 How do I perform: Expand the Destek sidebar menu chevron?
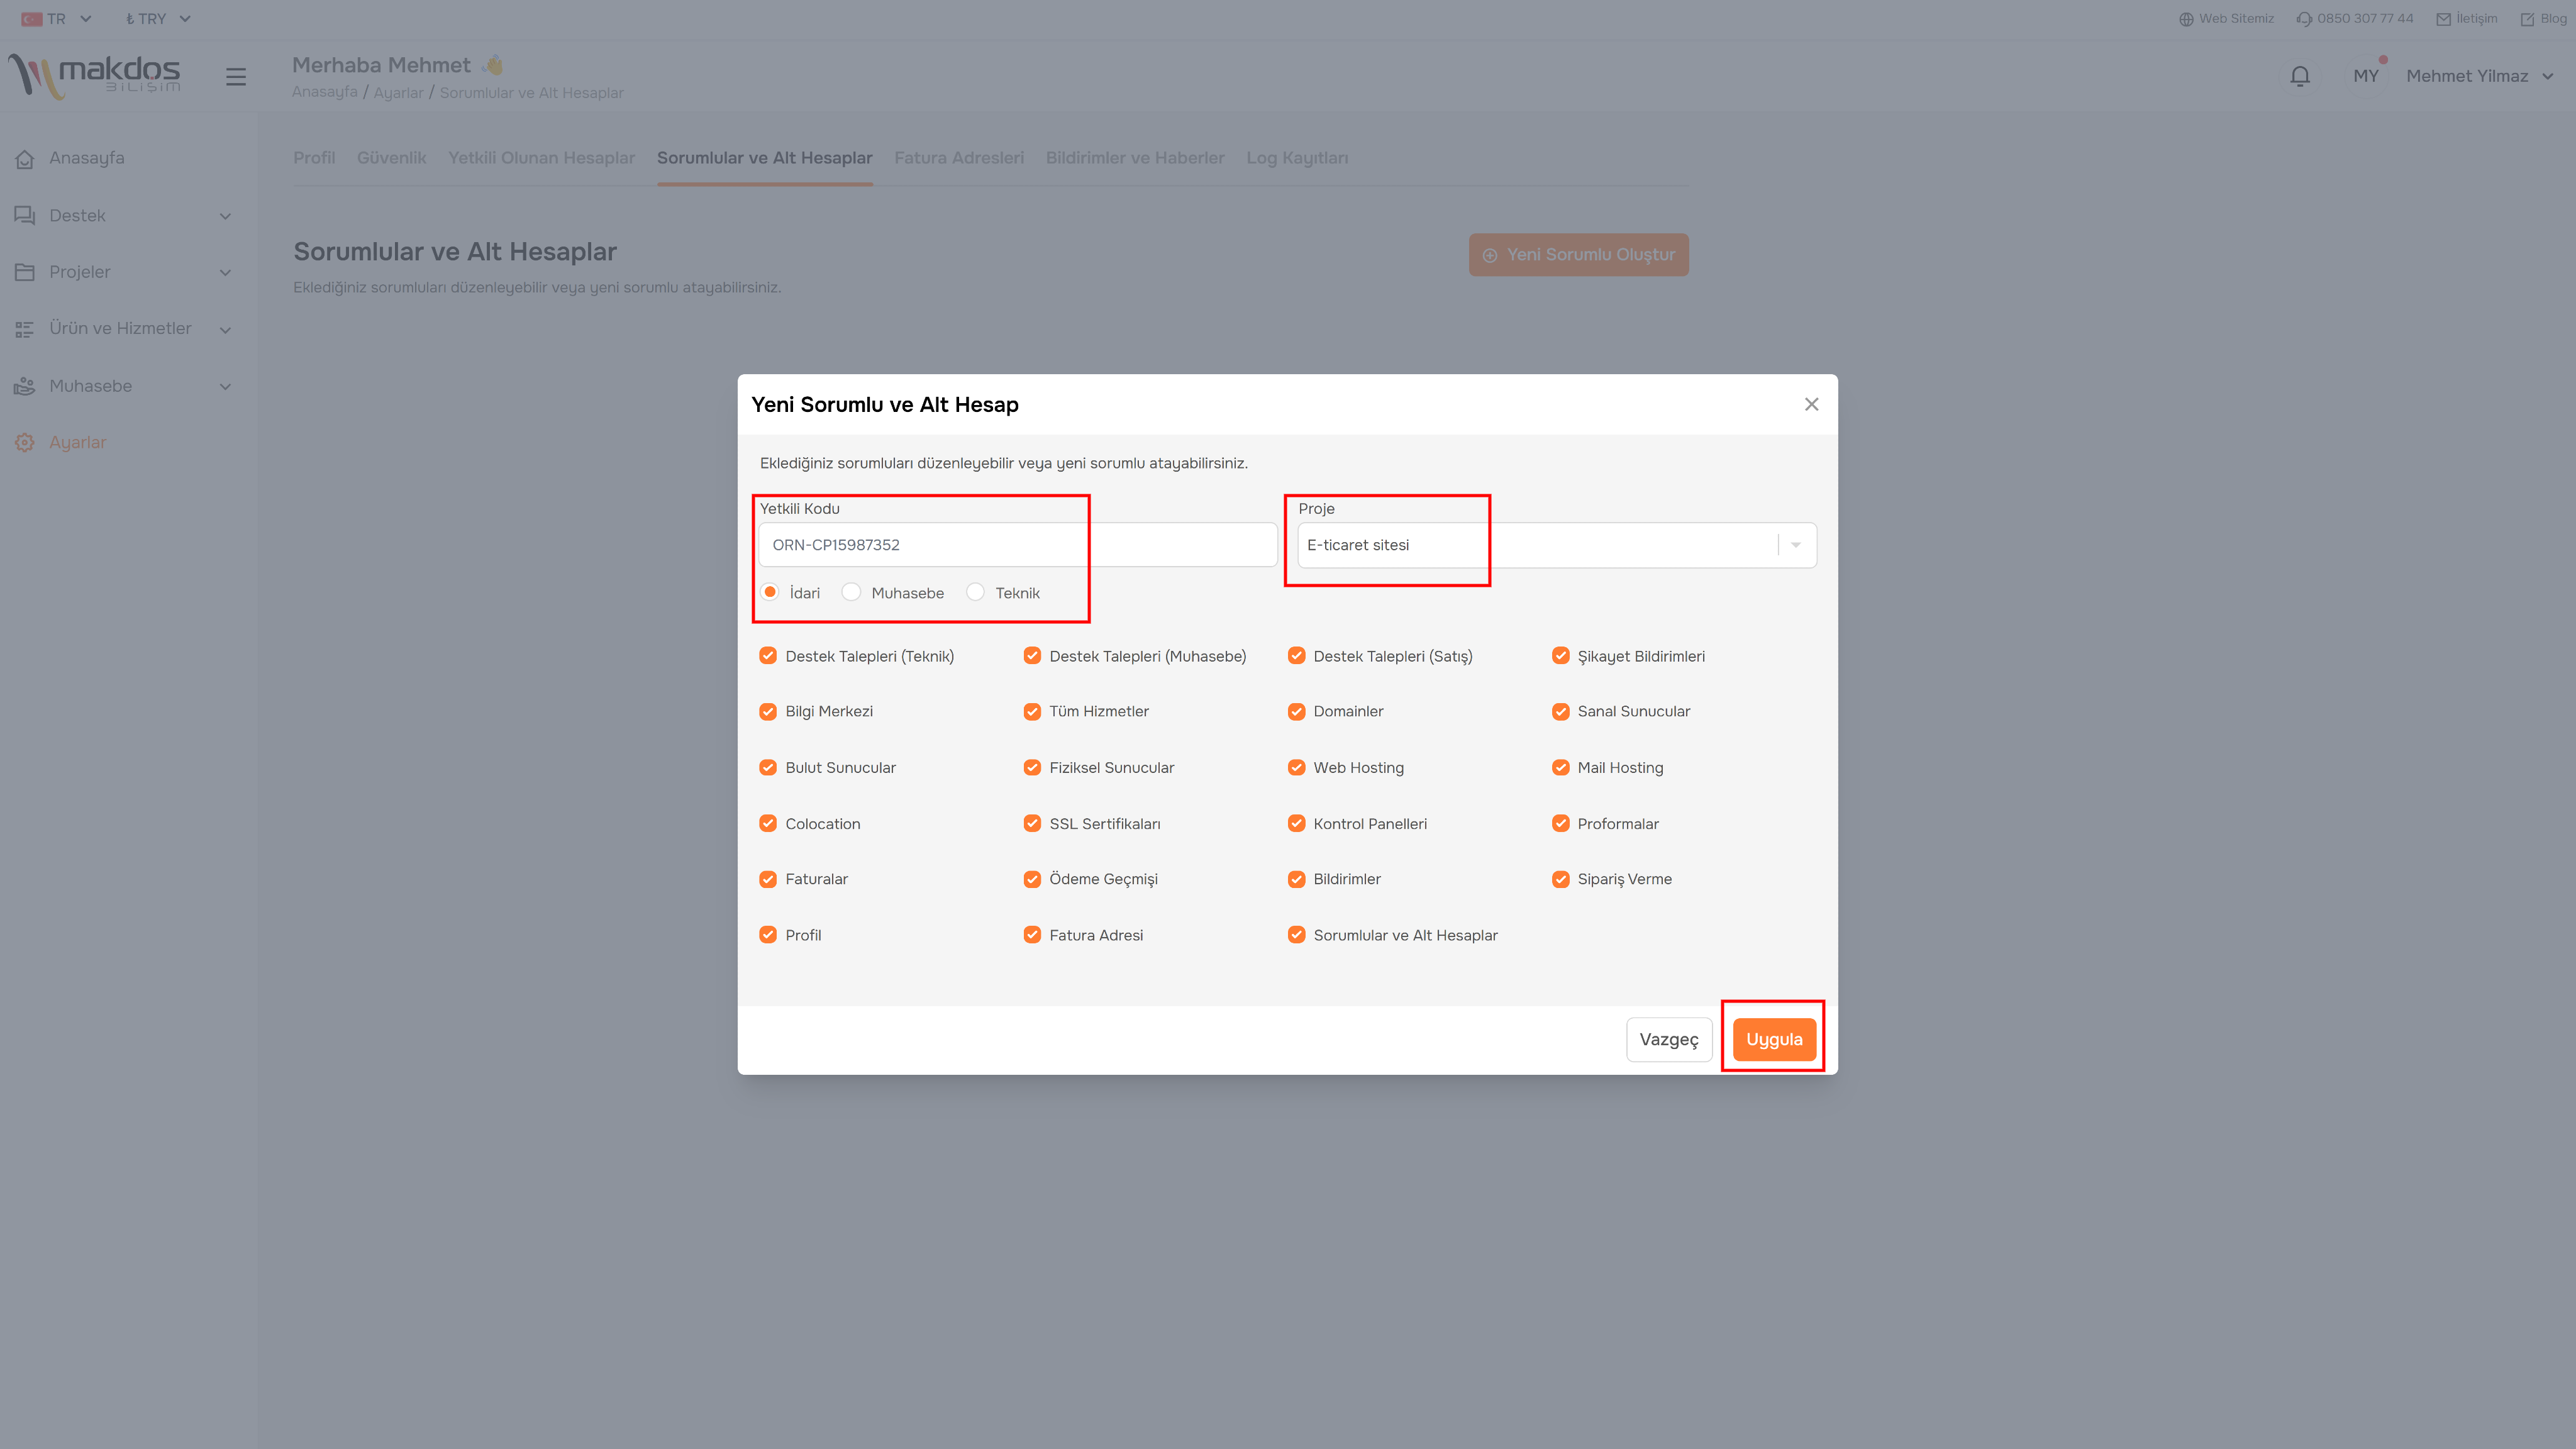coord(225,216)
